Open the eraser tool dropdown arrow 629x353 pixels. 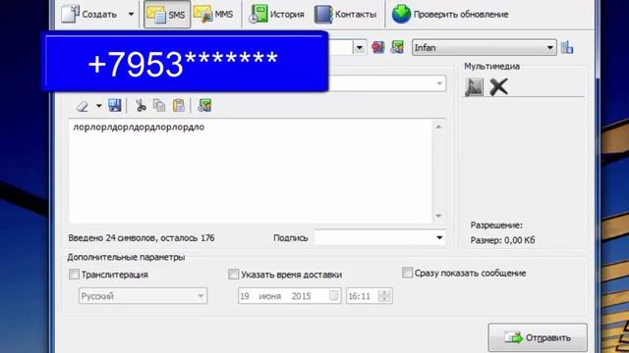tap(98, 106)
